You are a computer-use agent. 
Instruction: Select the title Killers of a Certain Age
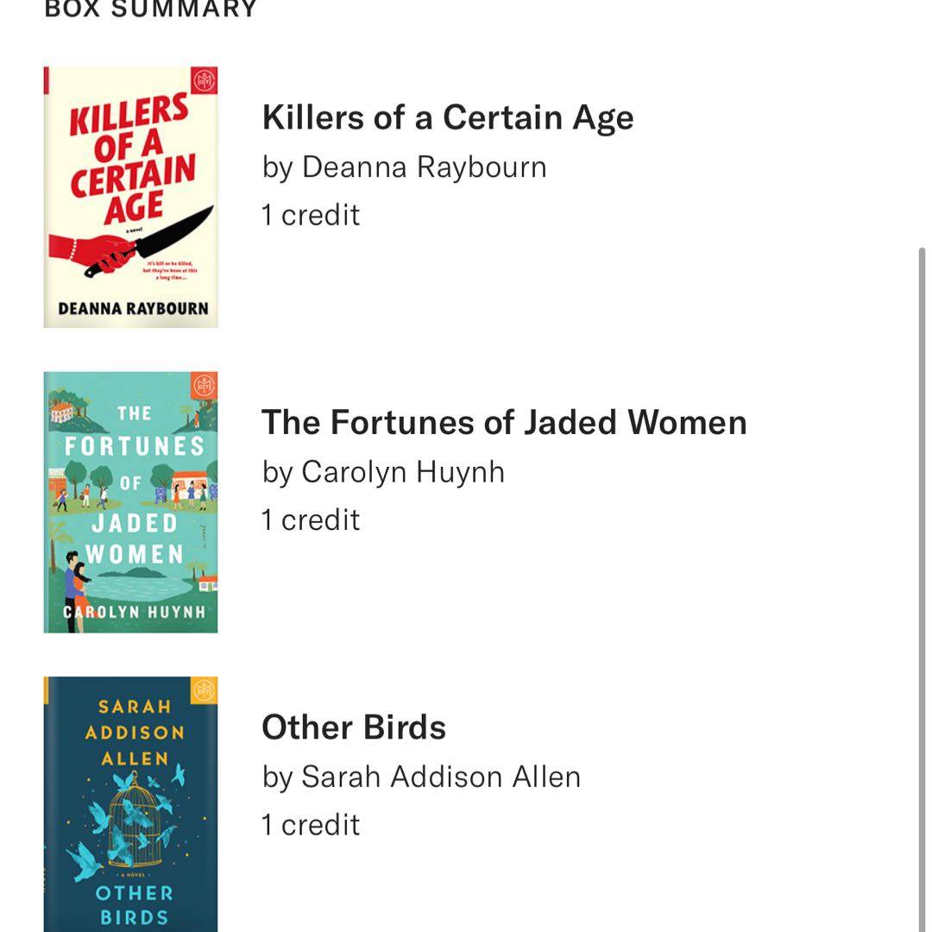[x=447, y=118]
